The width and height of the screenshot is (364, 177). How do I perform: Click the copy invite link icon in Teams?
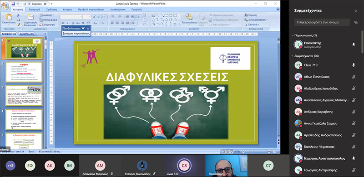(355, 23)
